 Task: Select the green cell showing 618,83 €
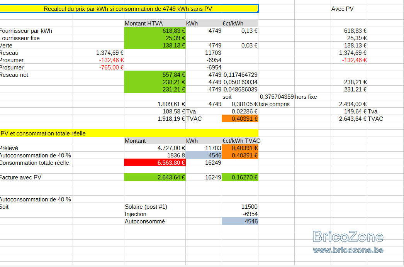(x=154, y=31)
